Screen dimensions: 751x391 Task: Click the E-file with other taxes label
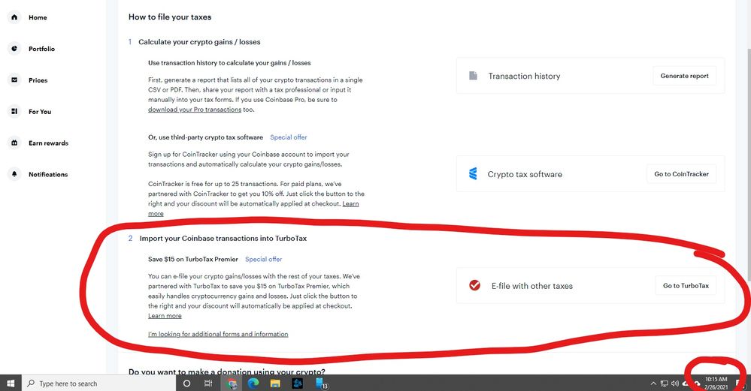pos(532,286)
